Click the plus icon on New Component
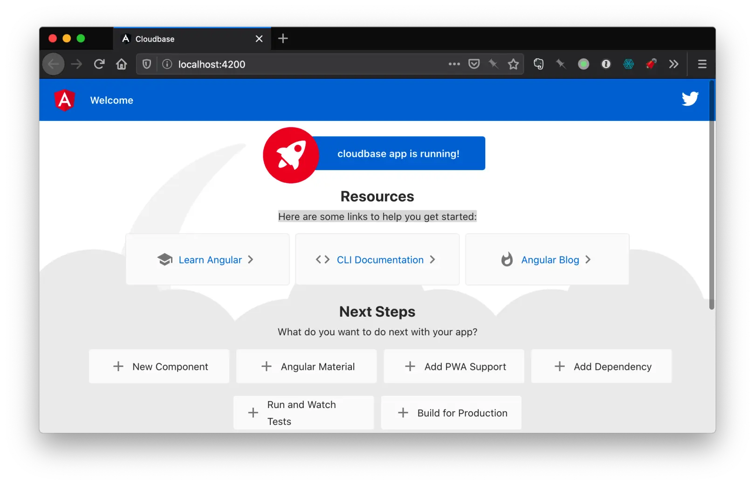The image size is (755, 485). 118,367
